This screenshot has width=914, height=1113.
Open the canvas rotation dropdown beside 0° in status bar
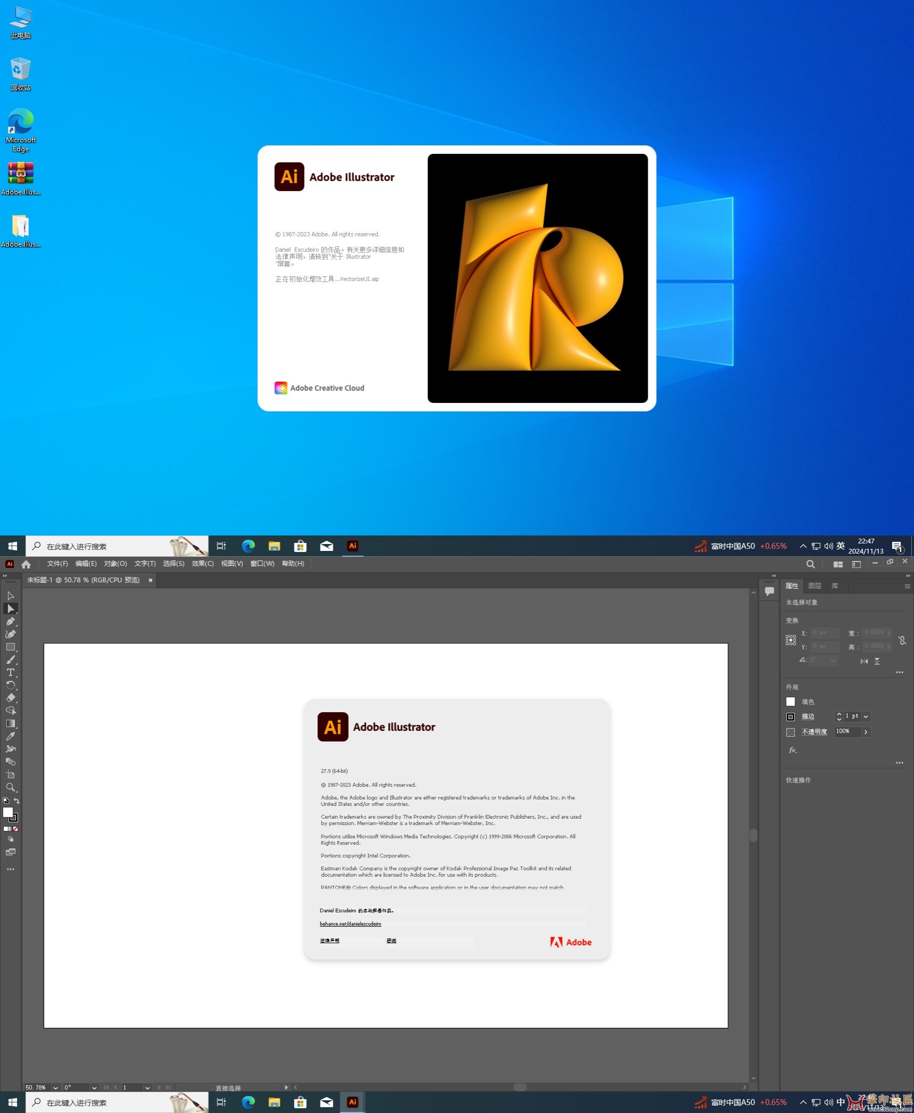[x=94, y=1087]
